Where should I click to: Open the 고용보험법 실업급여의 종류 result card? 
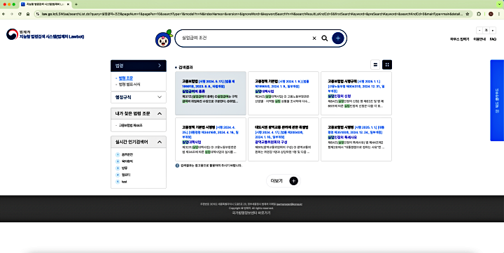tap(211, 93)
